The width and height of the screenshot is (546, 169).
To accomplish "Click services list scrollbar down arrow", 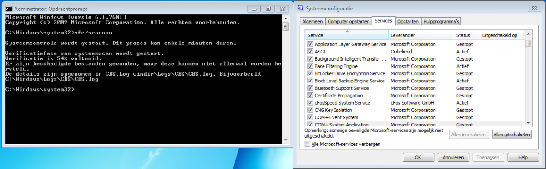I will click(528, 123).
